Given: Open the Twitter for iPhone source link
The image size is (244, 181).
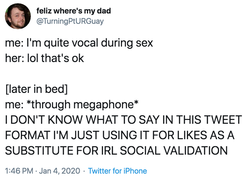Looking at the screenshot, I should [117, 171].
